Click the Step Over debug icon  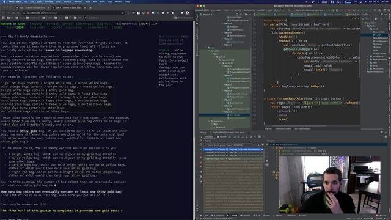pos(235,136)
